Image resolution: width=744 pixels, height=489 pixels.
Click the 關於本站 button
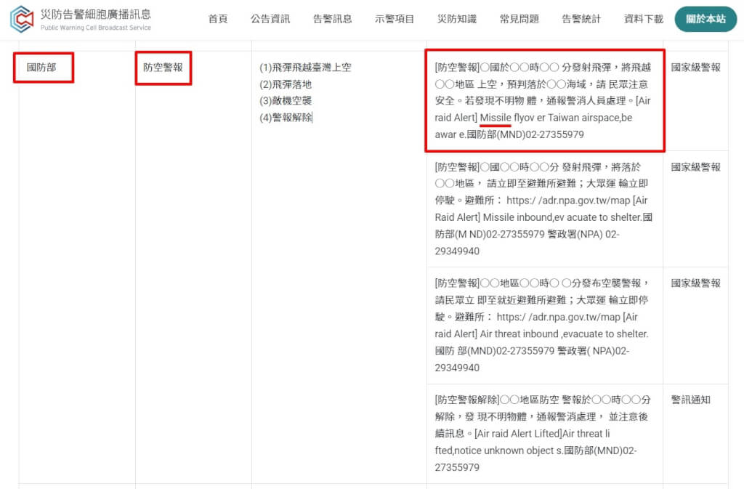coord(705,19)
